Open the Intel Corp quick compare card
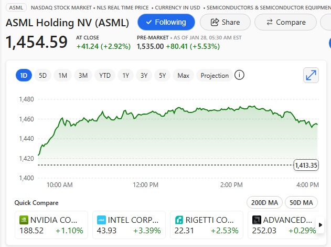This screenshot has width=331, height=247. [129, 225]
